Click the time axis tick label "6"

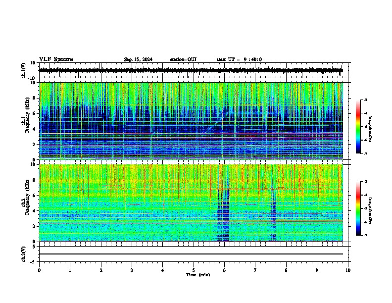[225, 270]
